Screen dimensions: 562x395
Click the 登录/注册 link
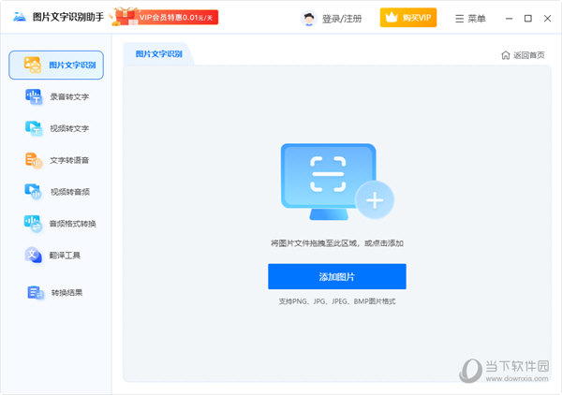tap(342, 19)
